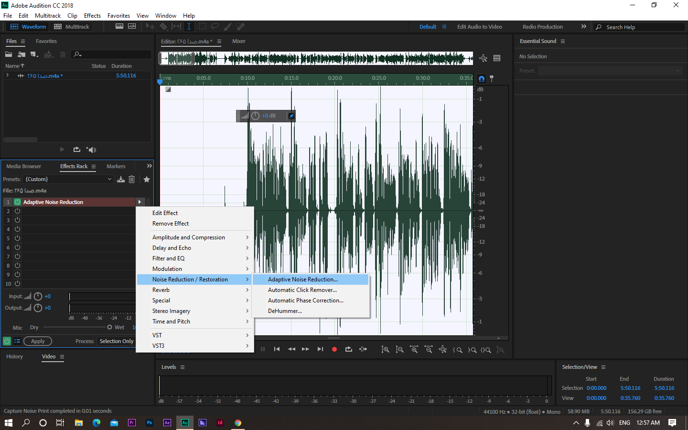This screenshot has width=688, height=430.
Task: Open slot 1 effect arrow menu
Action: pyautogui.click(x=140, y=202)
